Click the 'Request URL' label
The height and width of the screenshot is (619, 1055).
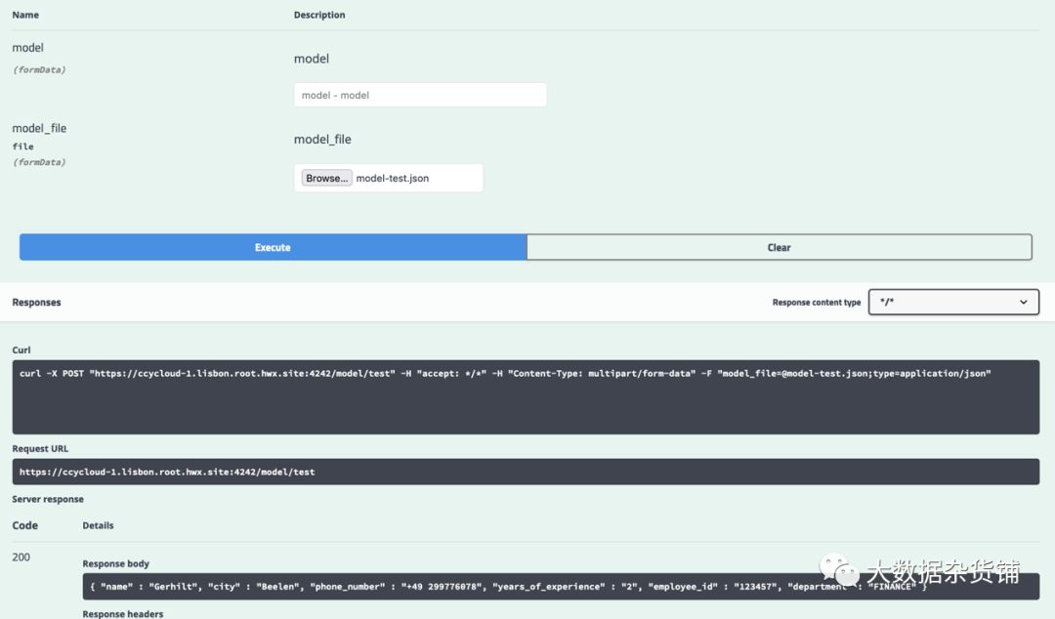pos(40,449)
